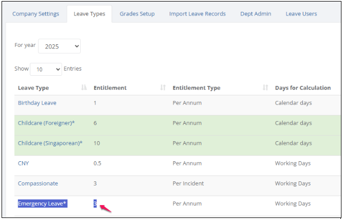The height and width of the screenshot is (219, 343).
Task: Click the Entitlement Type column header
Action: (x=196, y=88)
